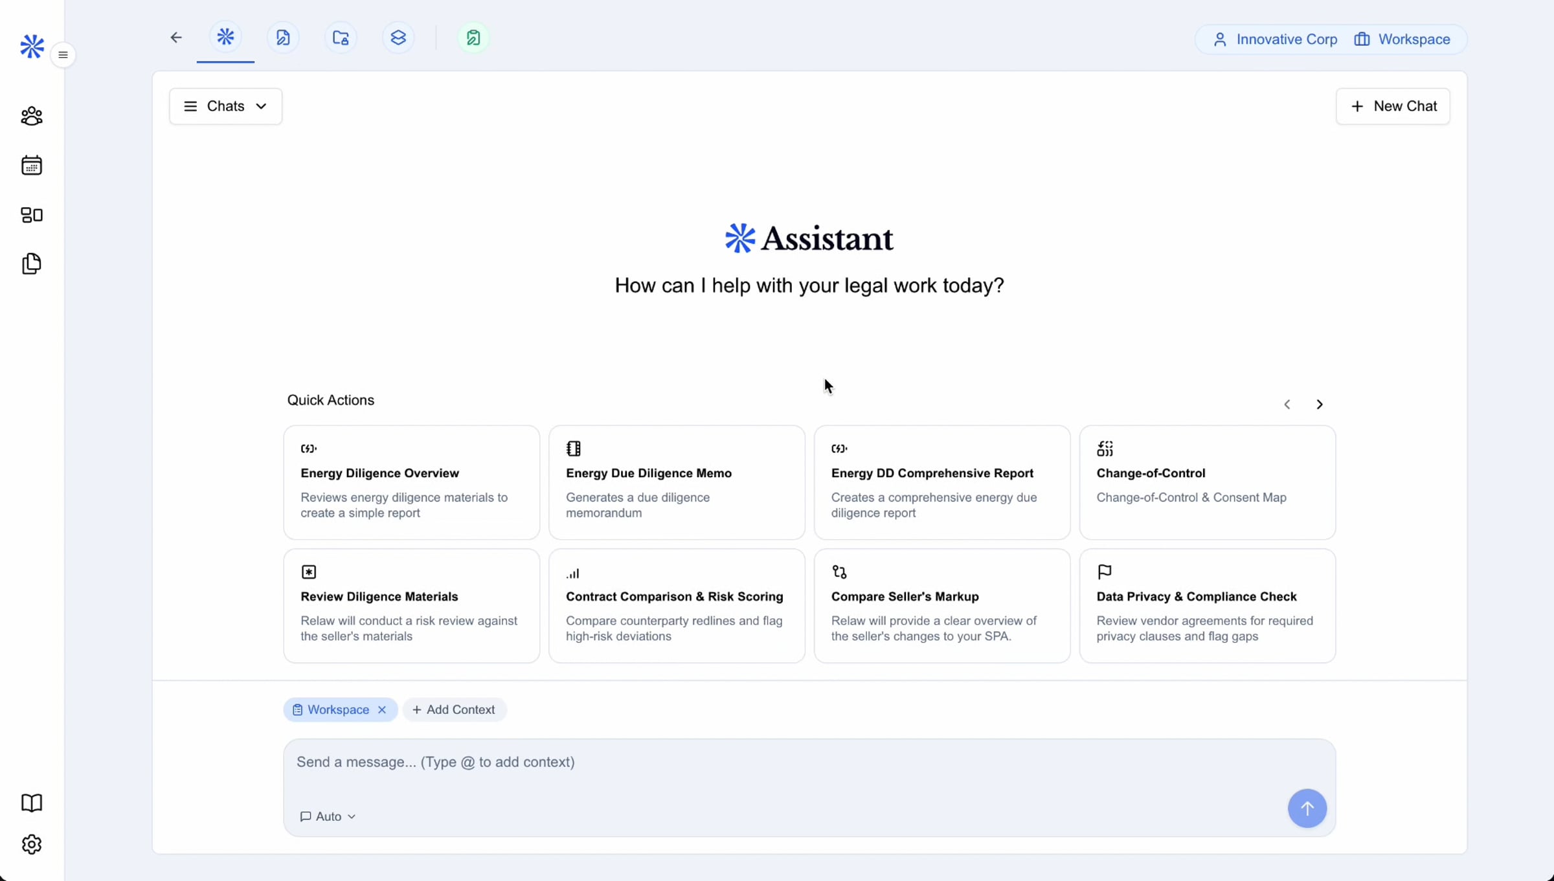Show next Quick Actions page
1554x881 pixels.
[x=1319, y=405]
